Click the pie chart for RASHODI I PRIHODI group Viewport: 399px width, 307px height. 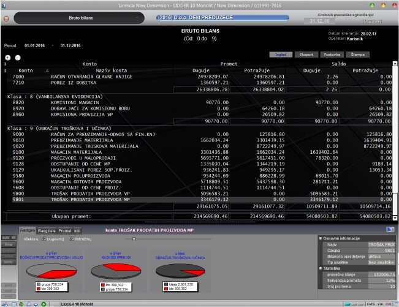116,271
